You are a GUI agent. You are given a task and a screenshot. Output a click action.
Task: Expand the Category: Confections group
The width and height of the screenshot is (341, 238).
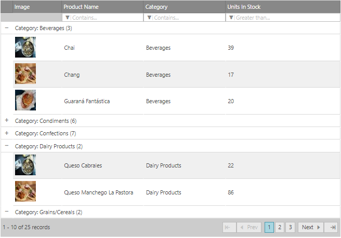click(x=7, y=133)
